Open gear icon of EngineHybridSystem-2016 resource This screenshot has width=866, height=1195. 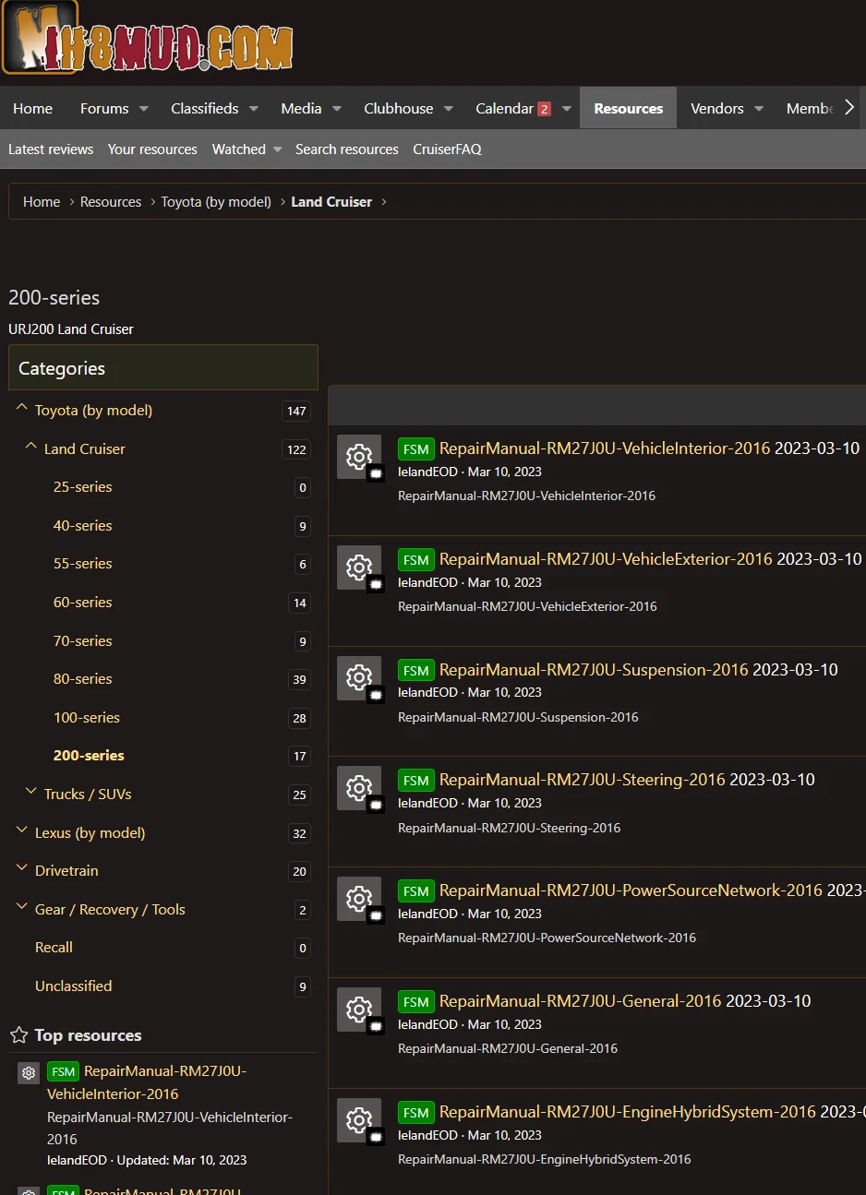click(359, 1120)
